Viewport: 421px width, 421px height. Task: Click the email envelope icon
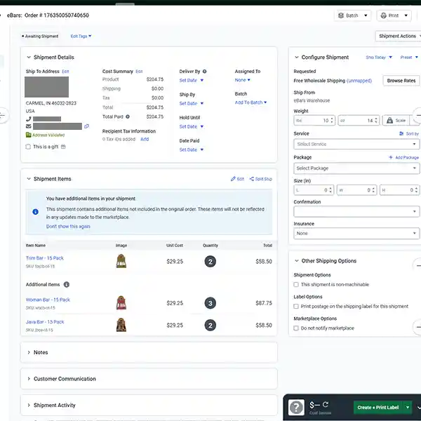29,126
